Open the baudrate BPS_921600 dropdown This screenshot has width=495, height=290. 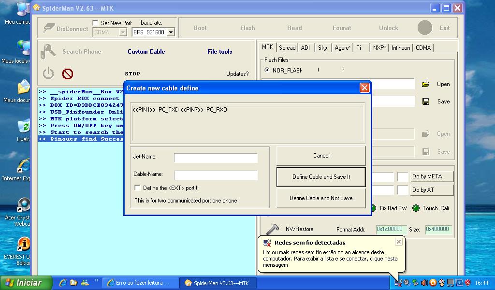[x=171, y=32]
